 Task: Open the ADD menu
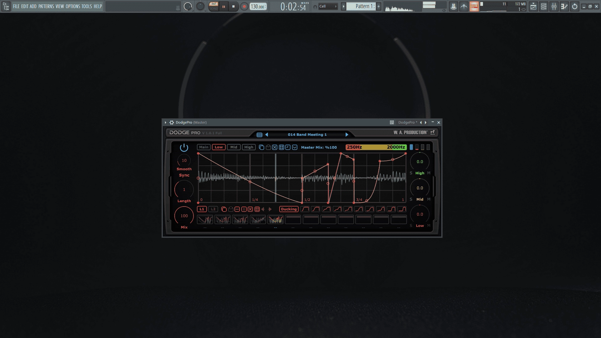(33, 6)
